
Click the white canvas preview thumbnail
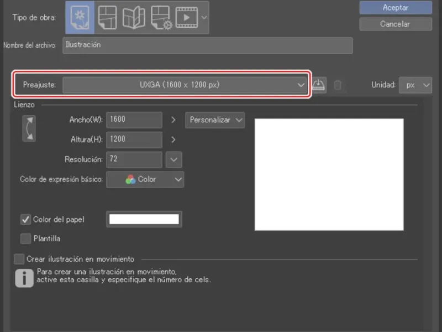[x=329, y=174]
